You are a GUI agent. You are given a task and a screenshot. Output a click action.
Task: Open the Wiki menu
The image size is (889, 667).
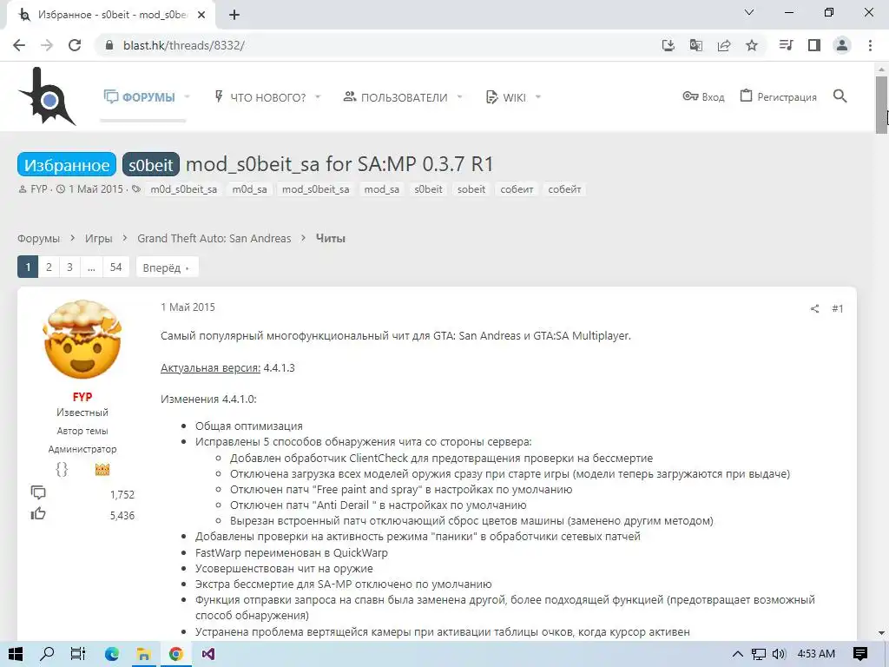point(506,97)
